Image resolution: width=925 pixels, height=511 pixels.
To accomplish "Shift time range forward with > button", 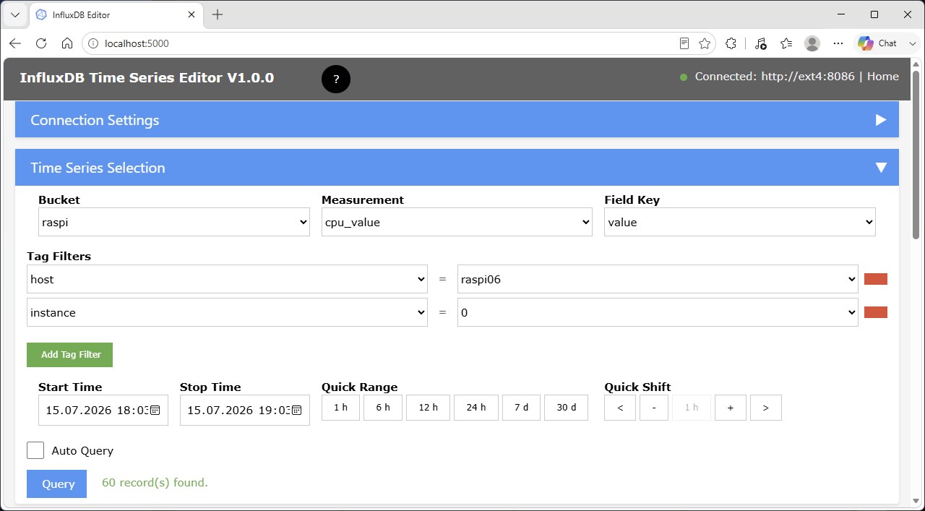I will pyautogui.click(x=766, y=408).
